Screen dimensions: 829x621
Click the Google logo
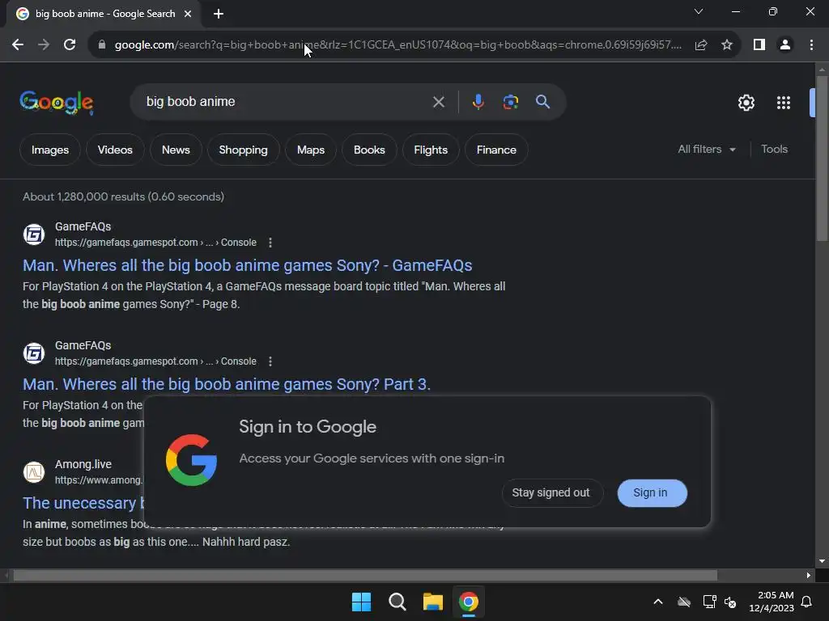coord(57,102)
